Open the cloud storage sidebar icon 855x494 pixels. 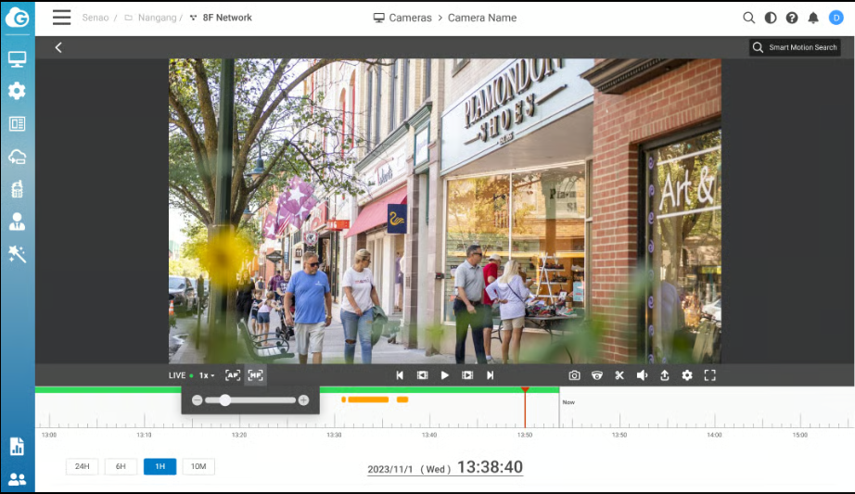click(x=17, y=157)
